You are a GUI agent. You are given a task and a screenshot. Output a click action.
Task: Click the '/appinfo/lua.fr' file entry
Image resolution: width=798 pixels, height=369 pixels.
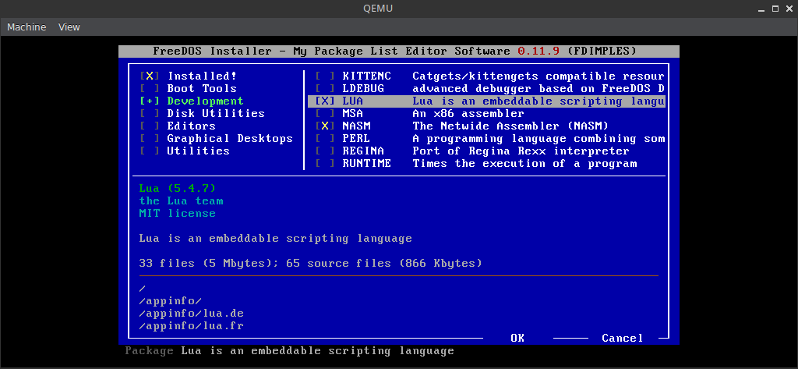(192, 325)
